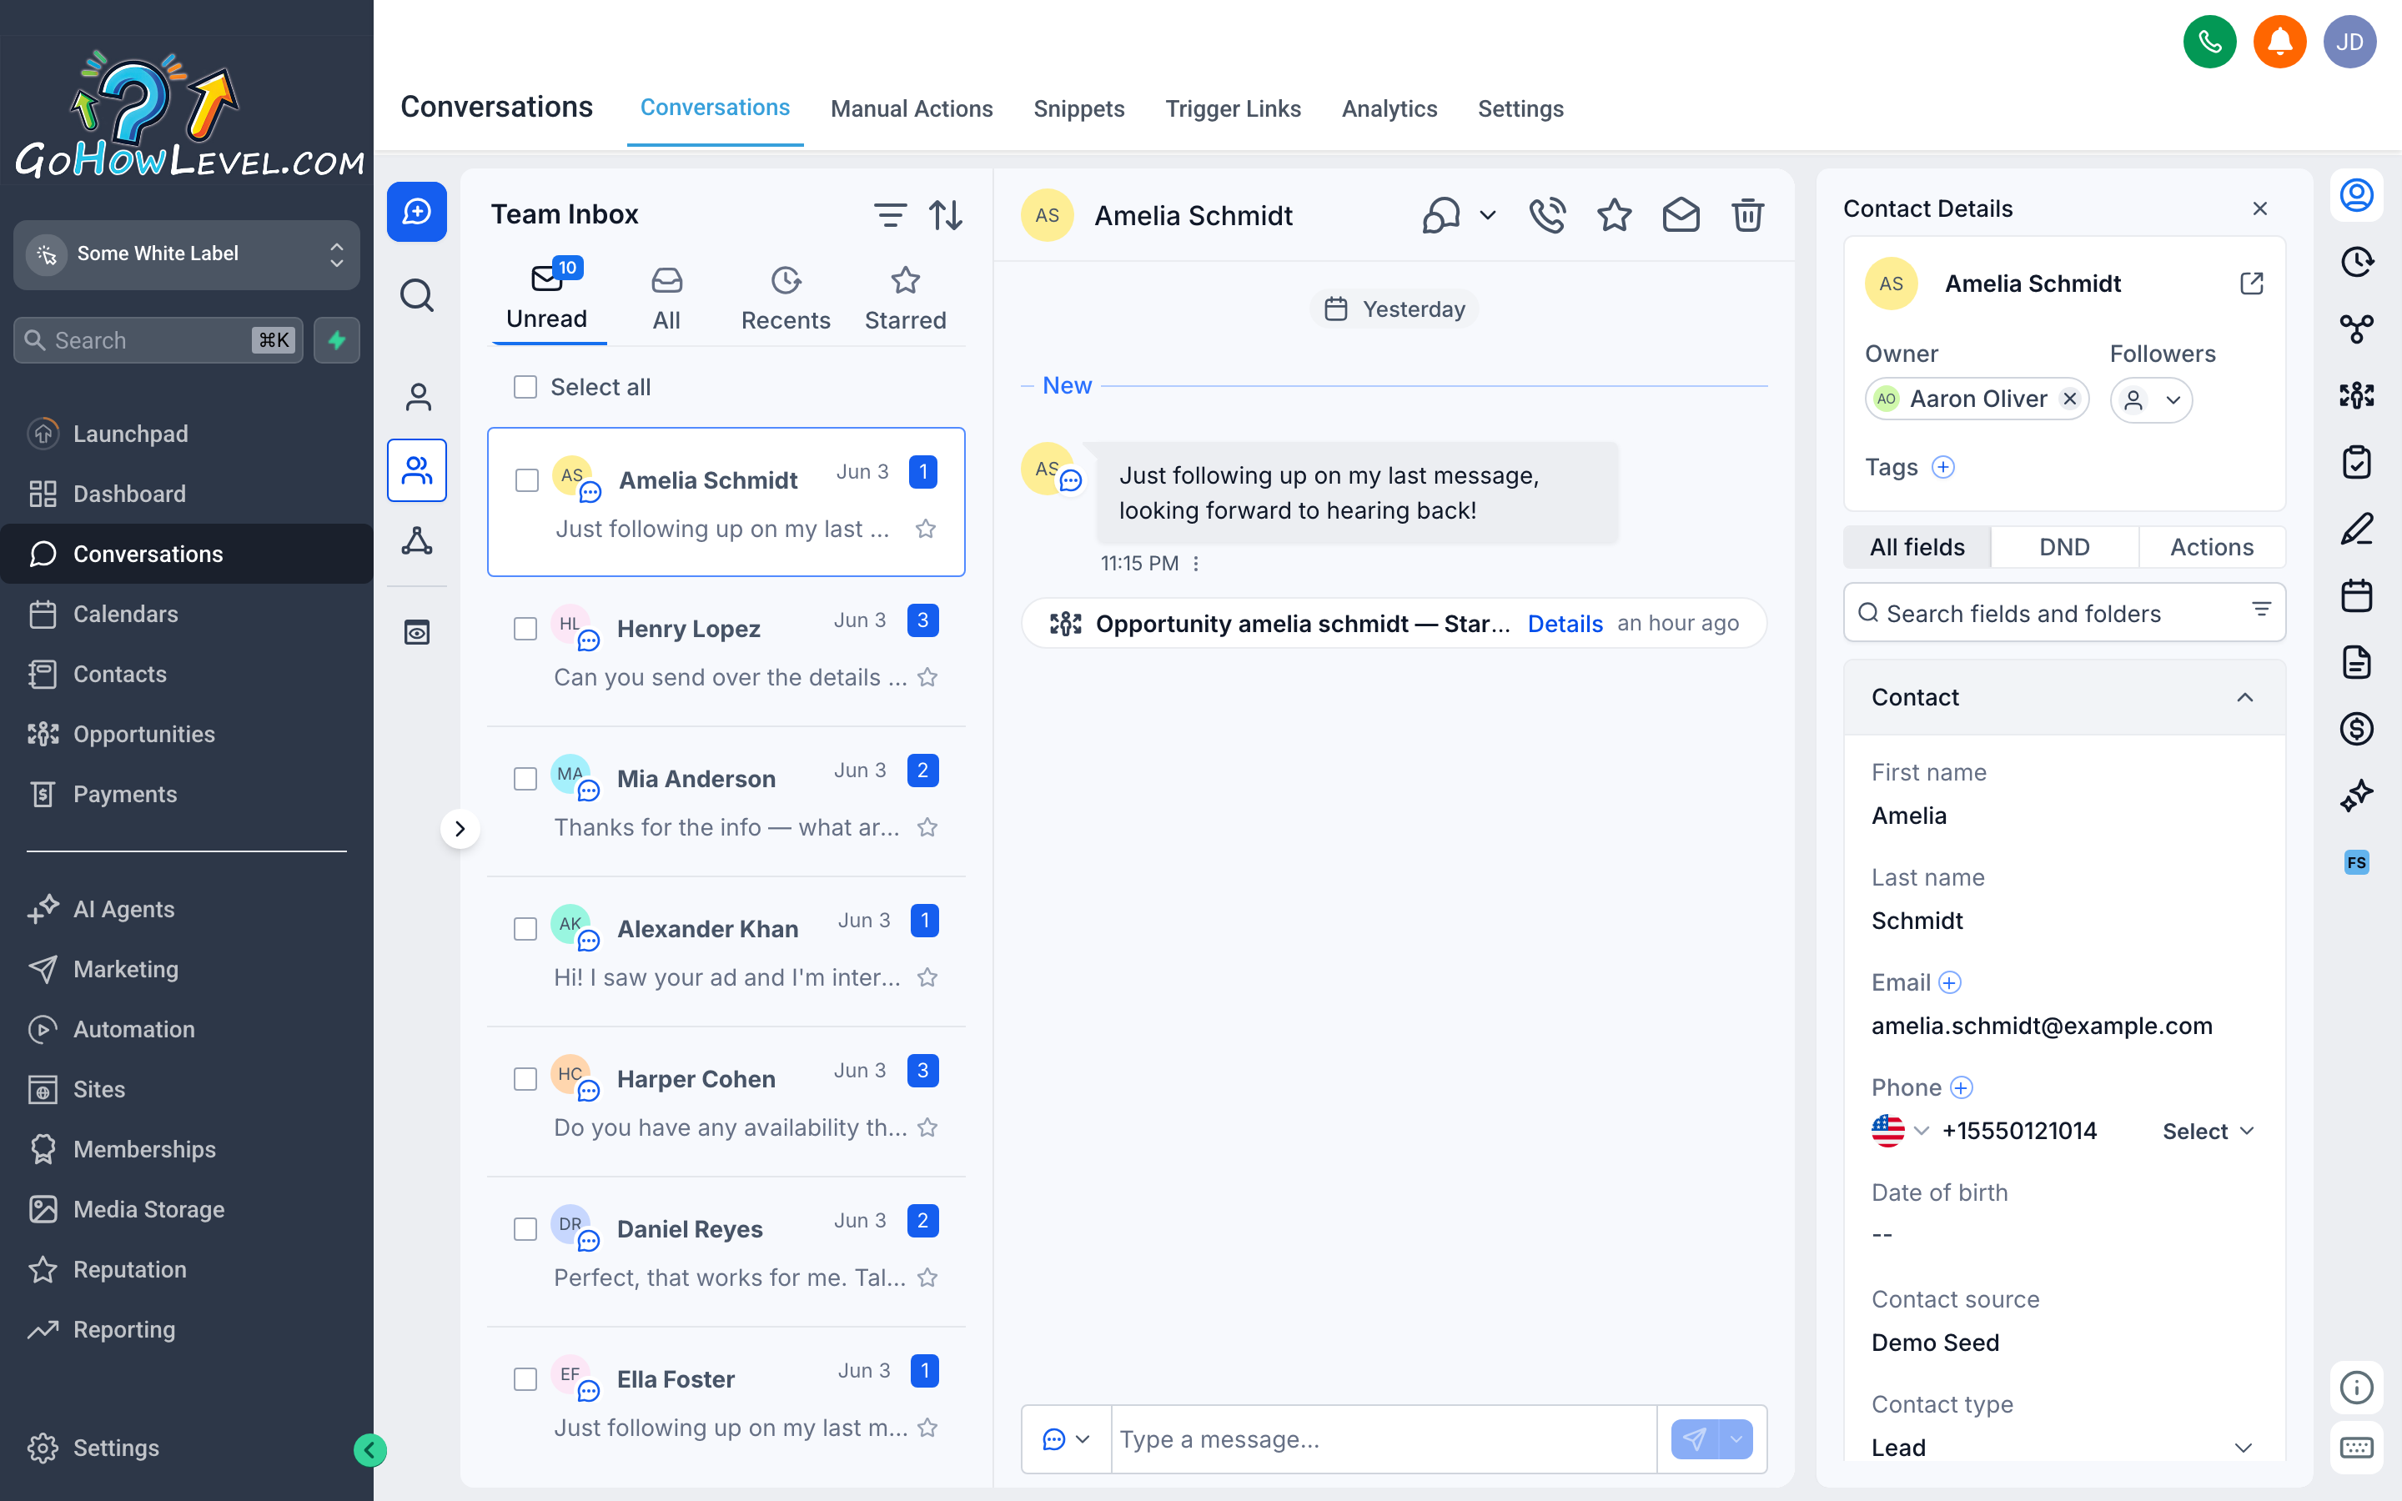Check the Ella Foster conversation checkbox
2402x1501 pixels.
coord(525,1379)
